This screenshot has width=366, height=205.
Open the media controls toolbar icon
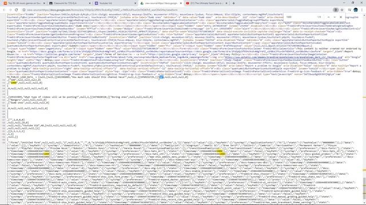coord(349,10)
